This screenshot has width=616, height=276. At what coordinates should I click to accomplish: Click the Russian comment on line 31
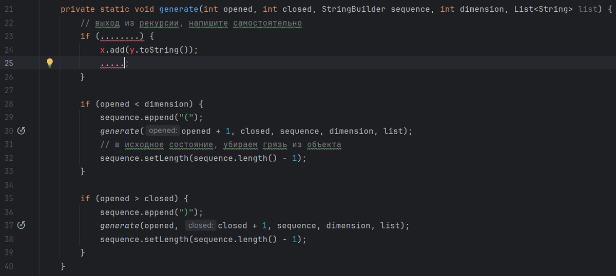click(221, 144)
